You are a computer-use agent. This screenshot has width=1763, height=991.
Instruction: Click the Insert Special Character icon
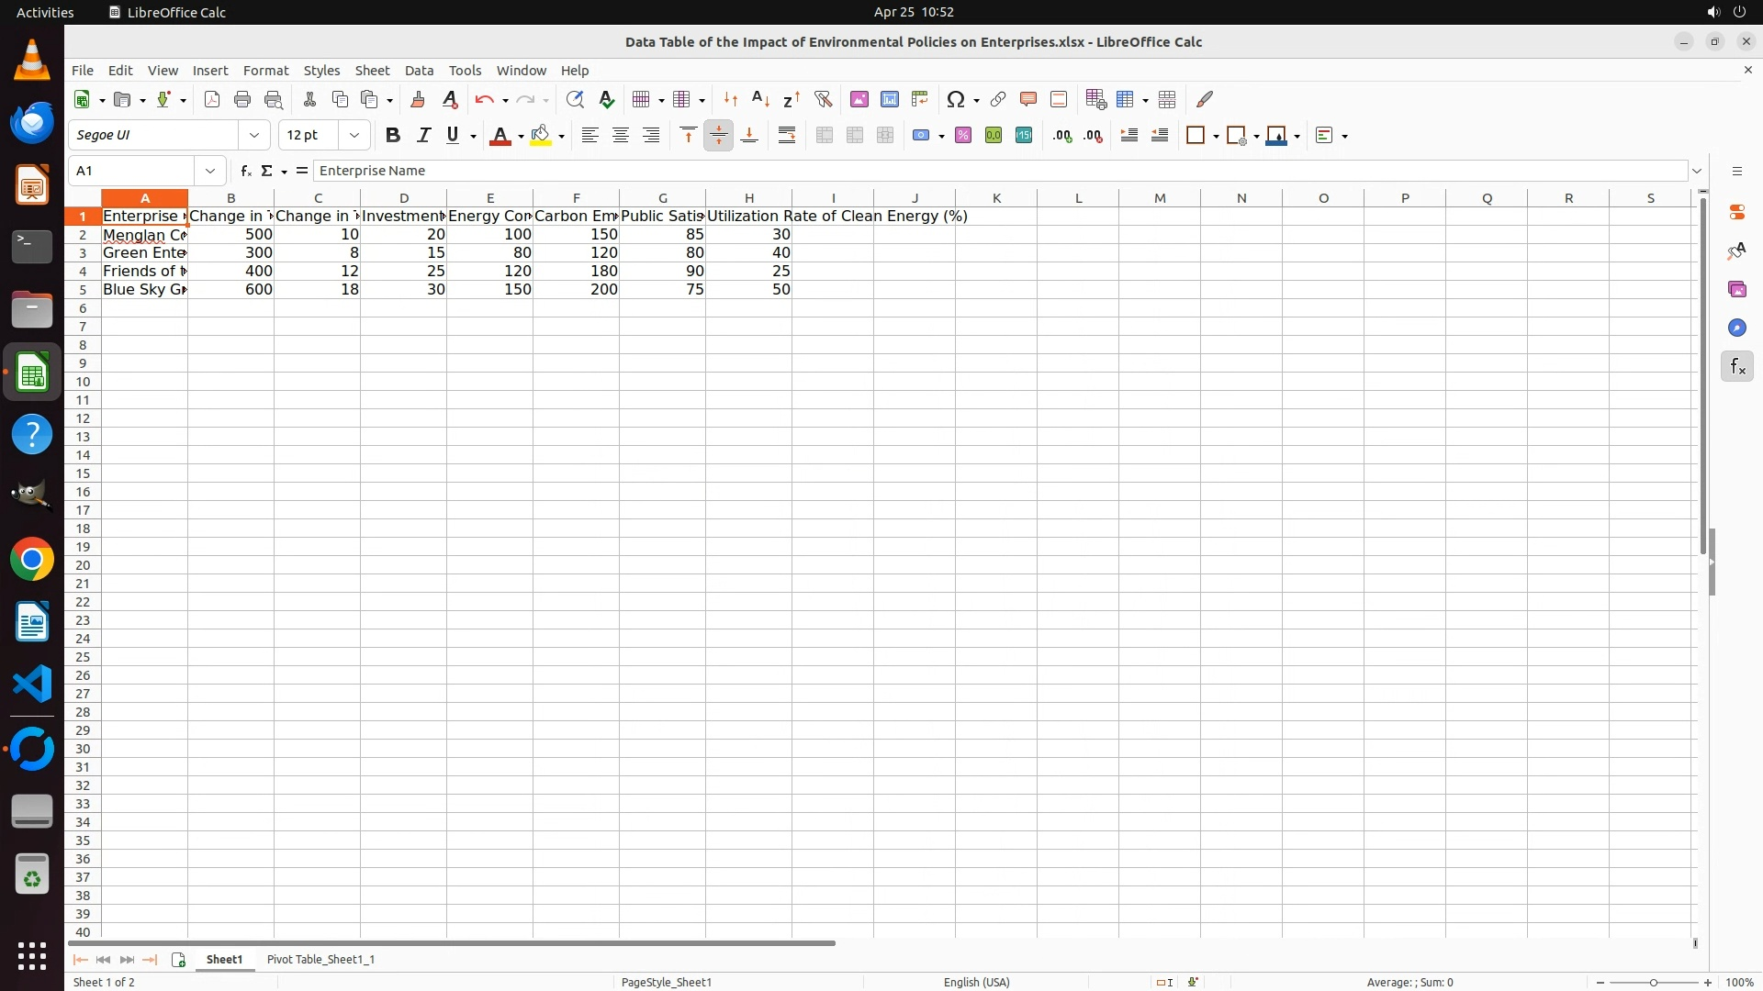[x=955, y=99]
